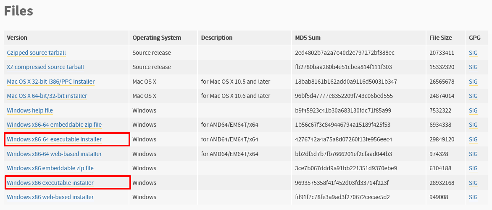Open SIG for Windows x86 web-based installer

tap(473, 197)
